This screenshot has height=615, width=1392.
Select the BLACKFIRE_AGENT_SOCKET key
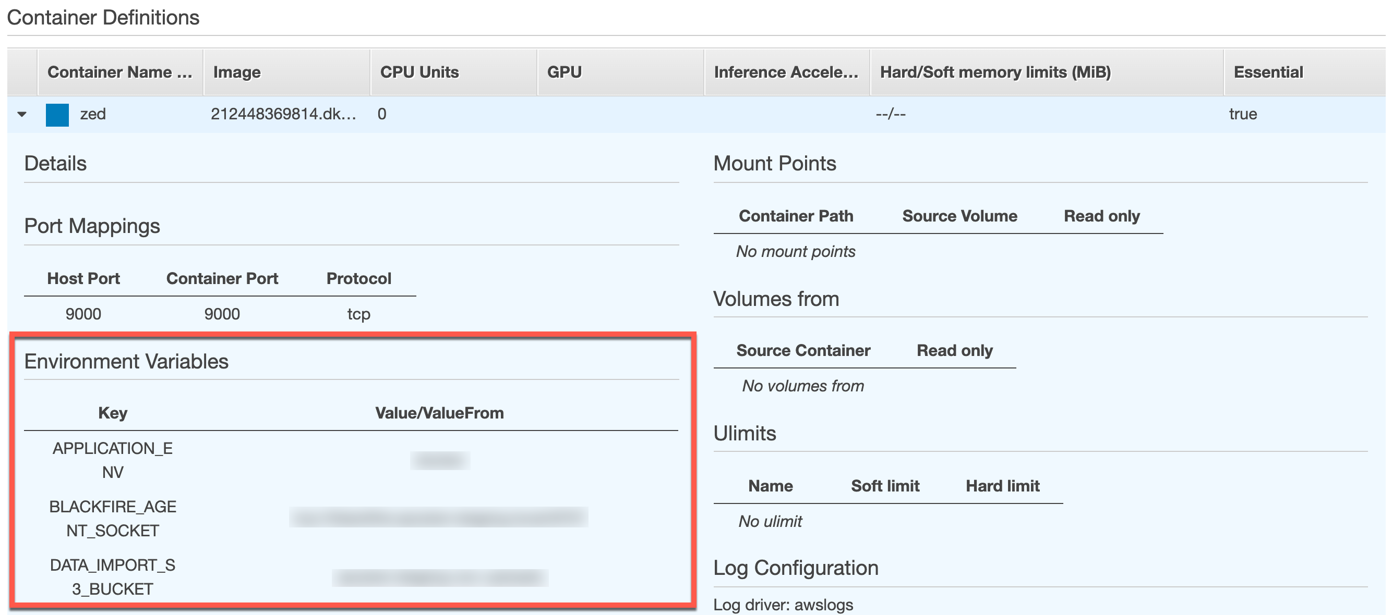112,518
